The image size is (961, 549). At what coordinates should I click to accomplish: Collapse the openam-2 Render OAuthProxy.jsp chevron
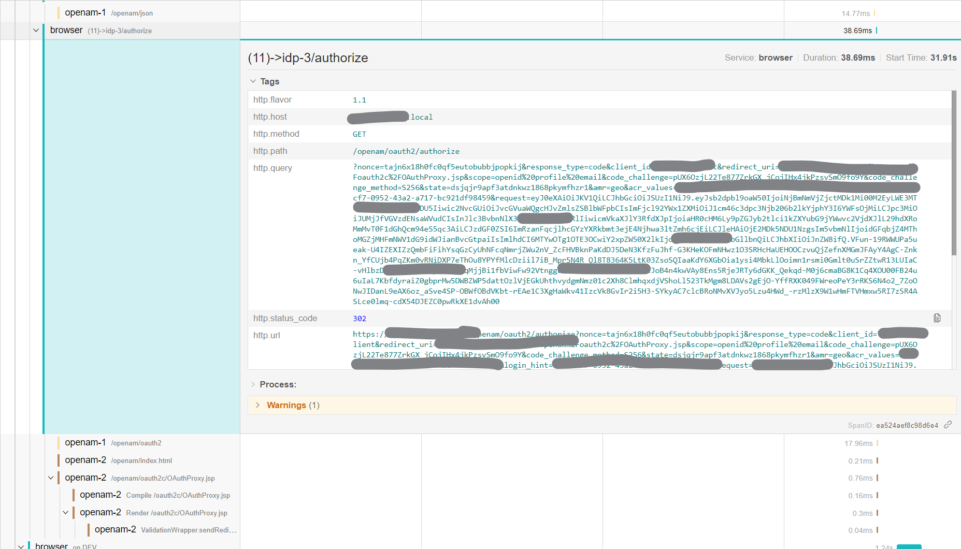pyautogui.click(x=66, y=512)
